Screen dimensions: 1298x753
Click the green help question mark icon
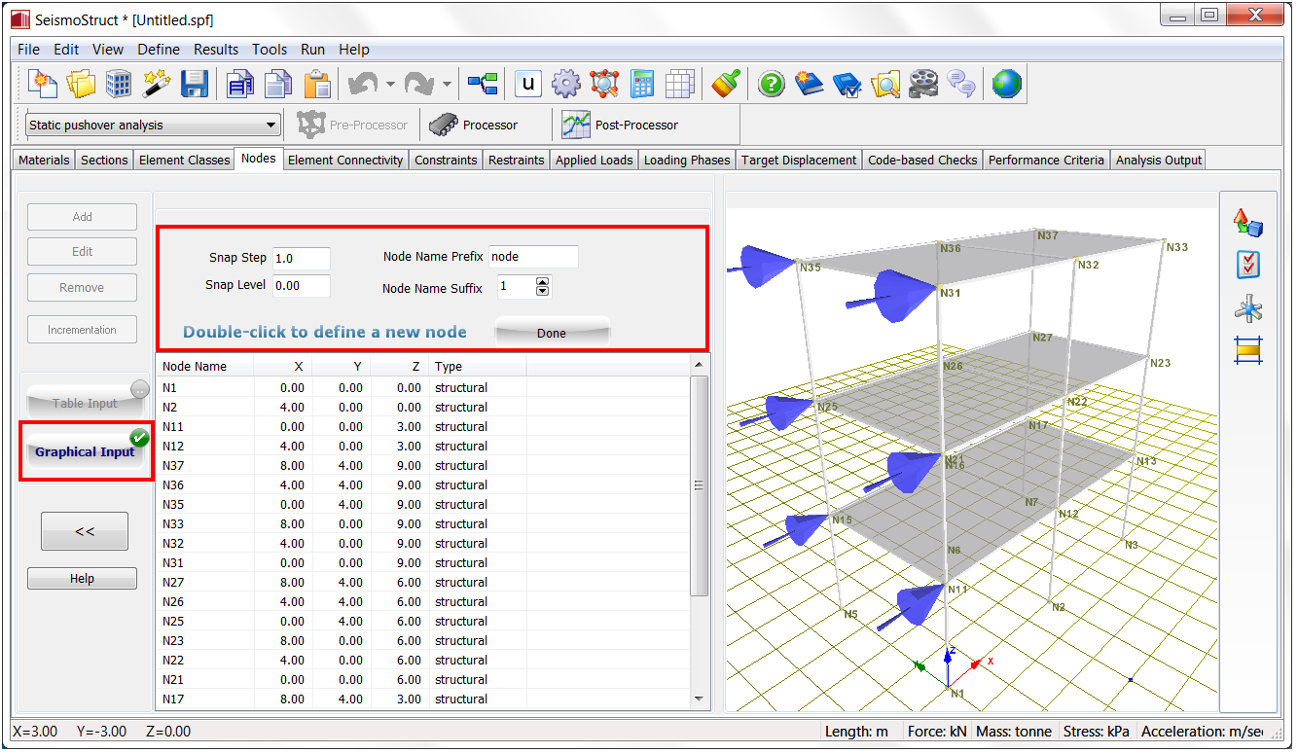pos(771,85)
